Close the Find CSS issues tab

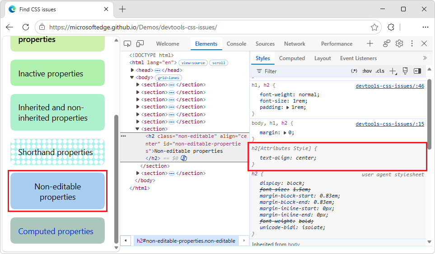coord(106,9)
